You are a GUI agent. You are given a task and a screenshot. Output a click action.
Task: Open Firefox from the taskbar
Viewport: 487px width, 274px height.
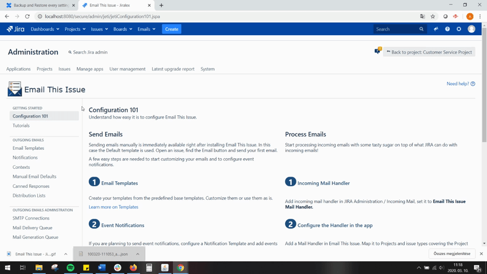133,267
